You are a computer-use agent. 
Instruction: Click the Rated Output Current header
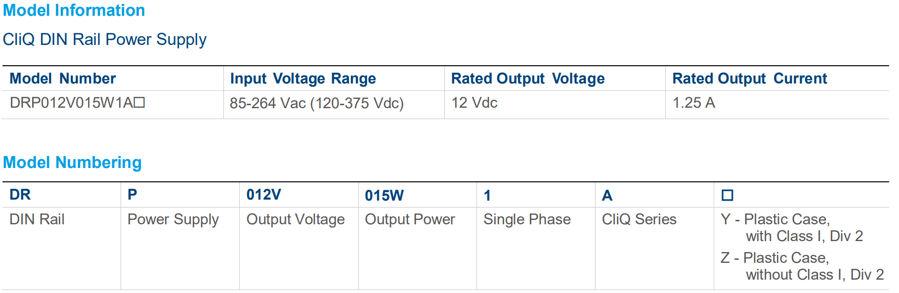[750, 79]
